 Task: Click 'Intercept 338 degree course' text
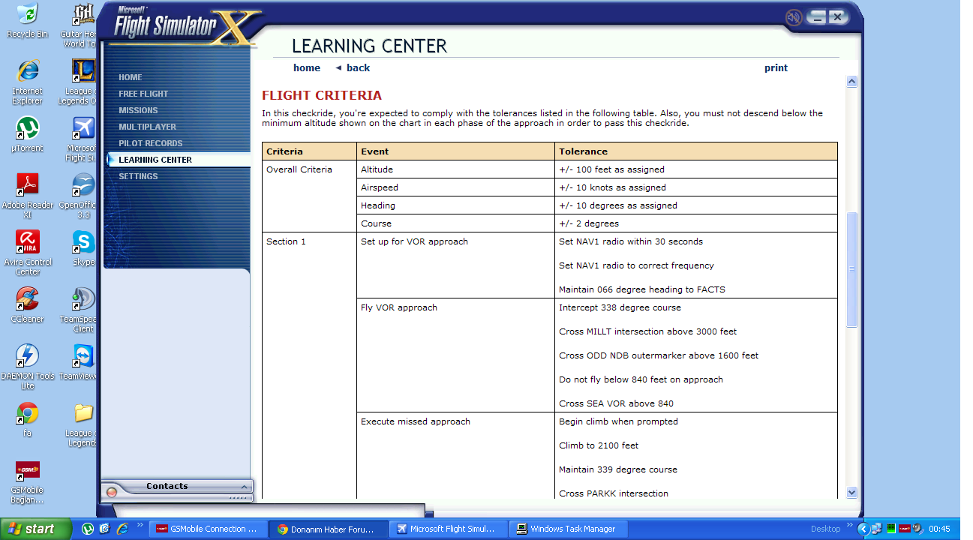[620, 307]
